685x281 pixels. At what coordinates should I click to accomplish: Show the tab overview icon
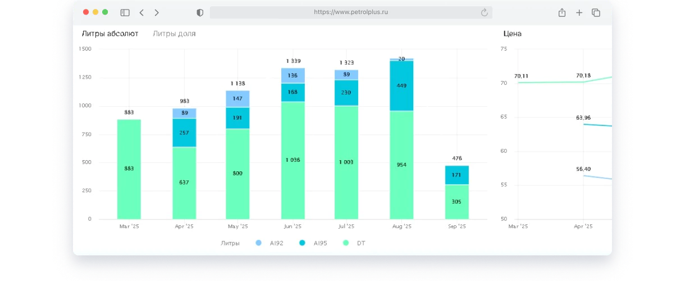[596, 12]
